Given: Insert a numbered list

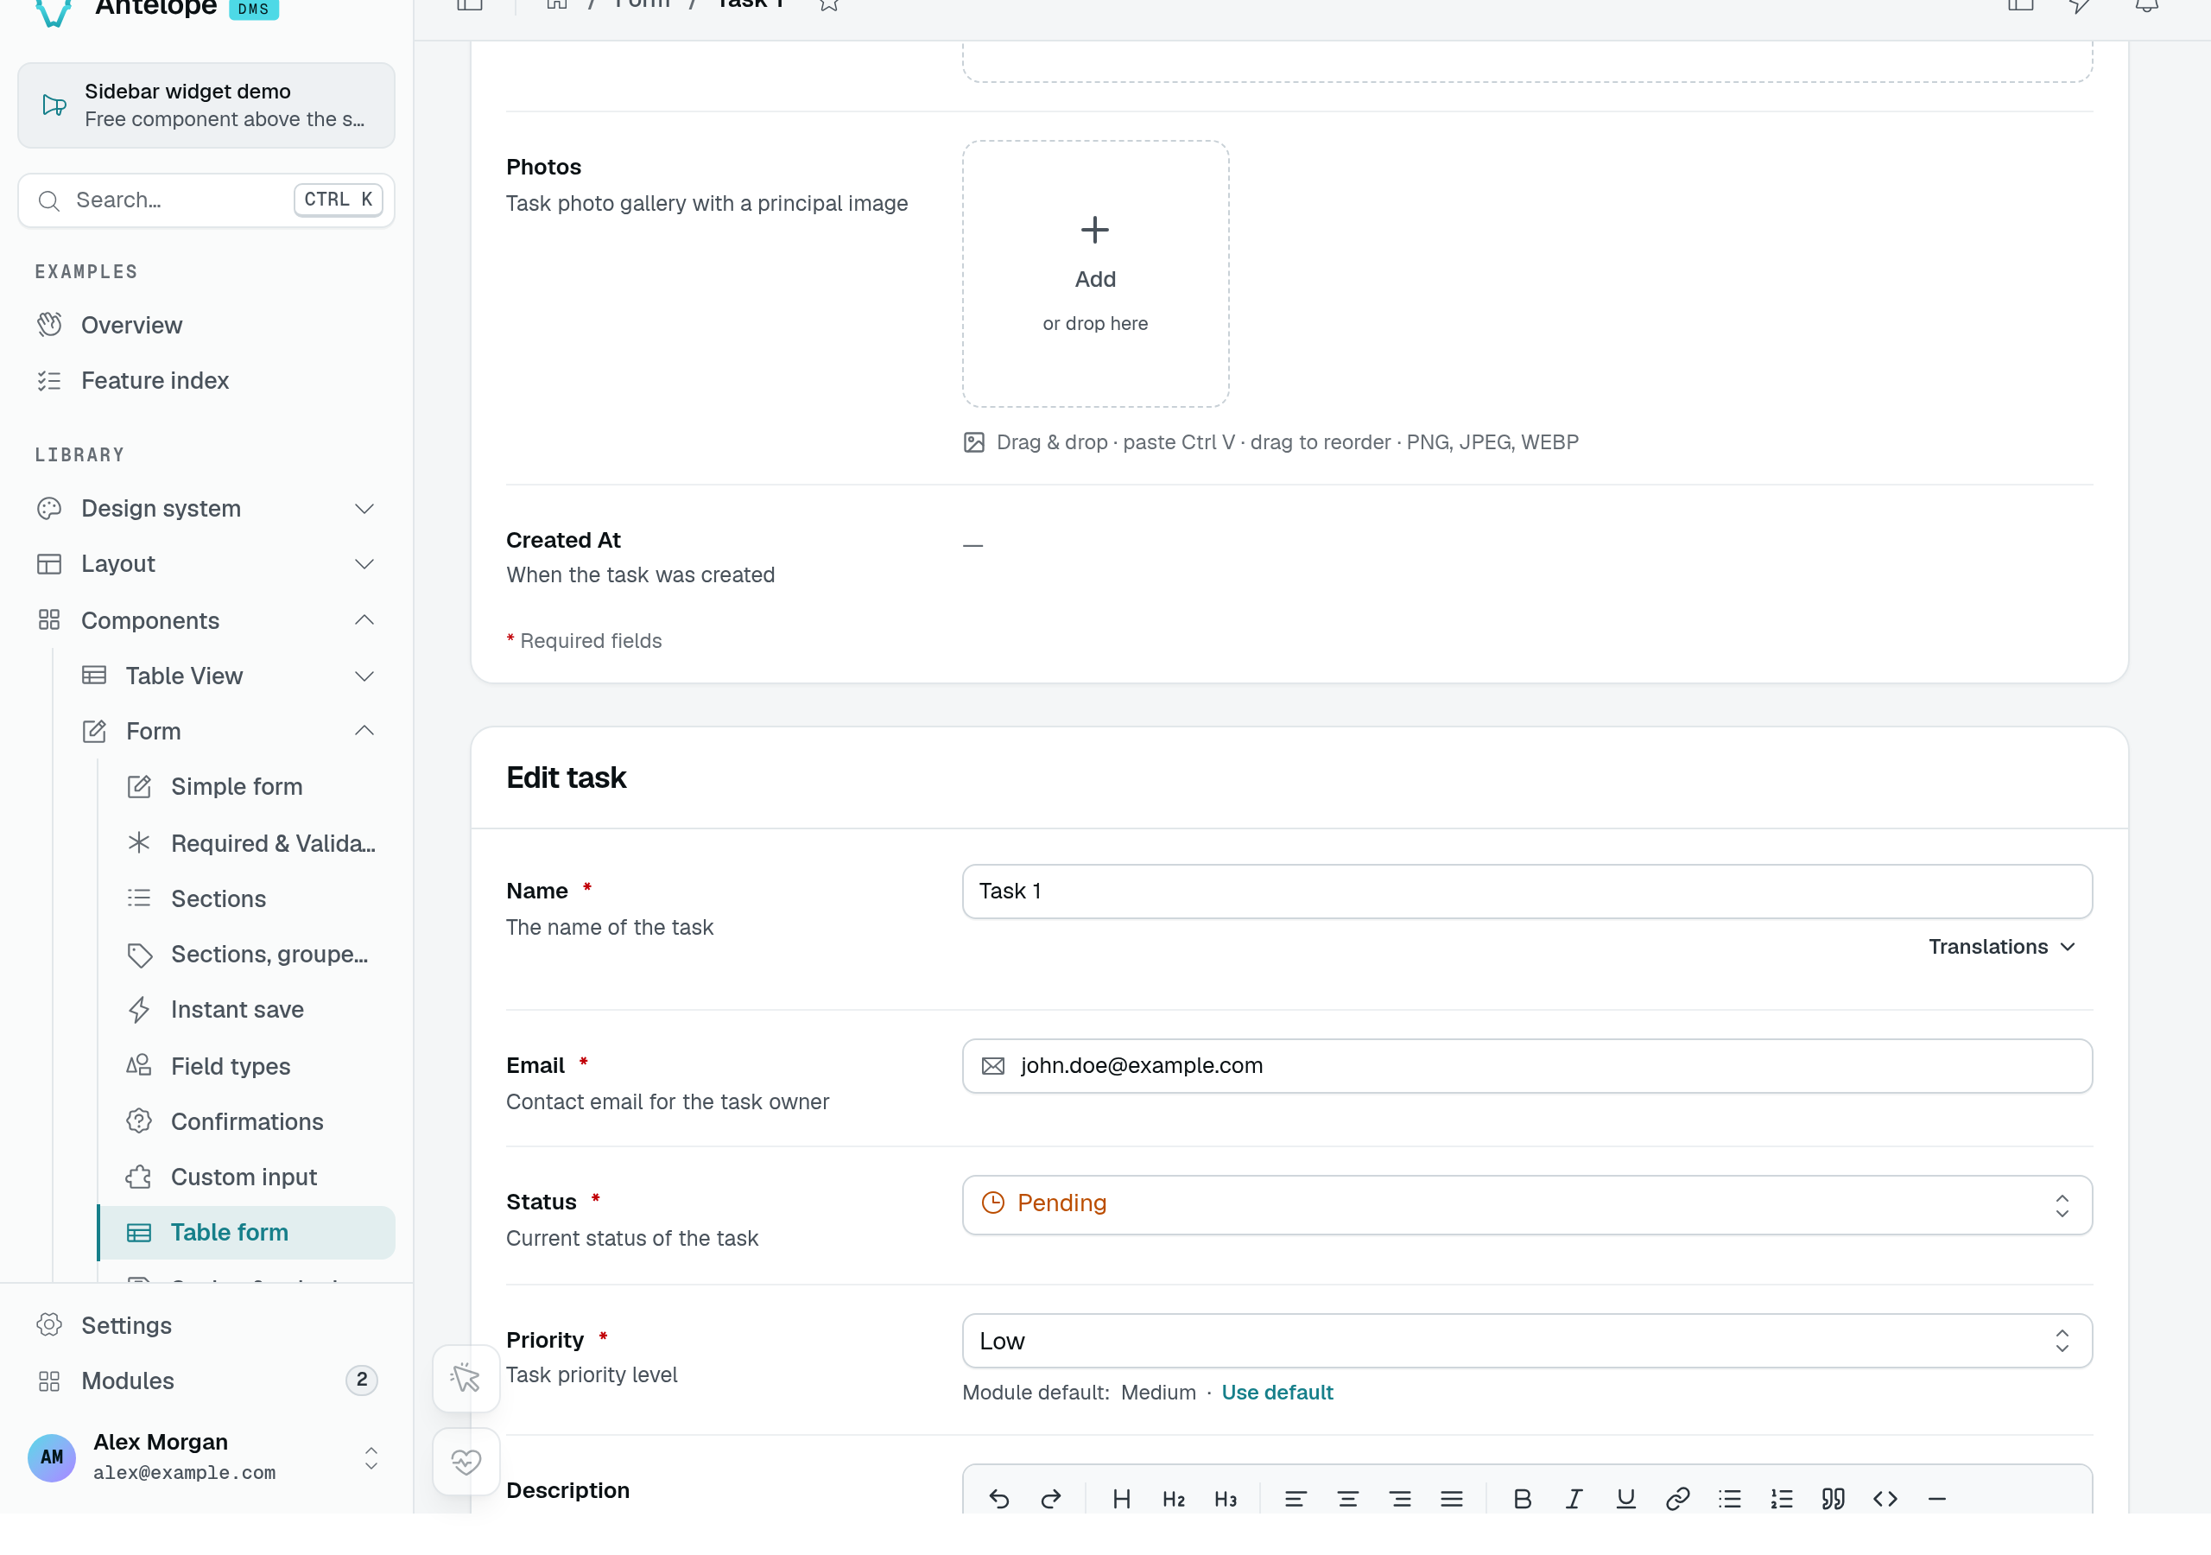Looking at the screenshot, I should [x=1782, y=1498].
